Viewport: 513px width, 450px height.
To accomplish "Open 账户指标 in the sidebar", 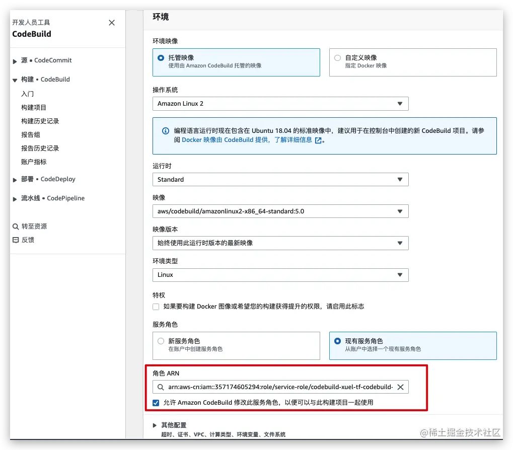I will coord(34,162).
